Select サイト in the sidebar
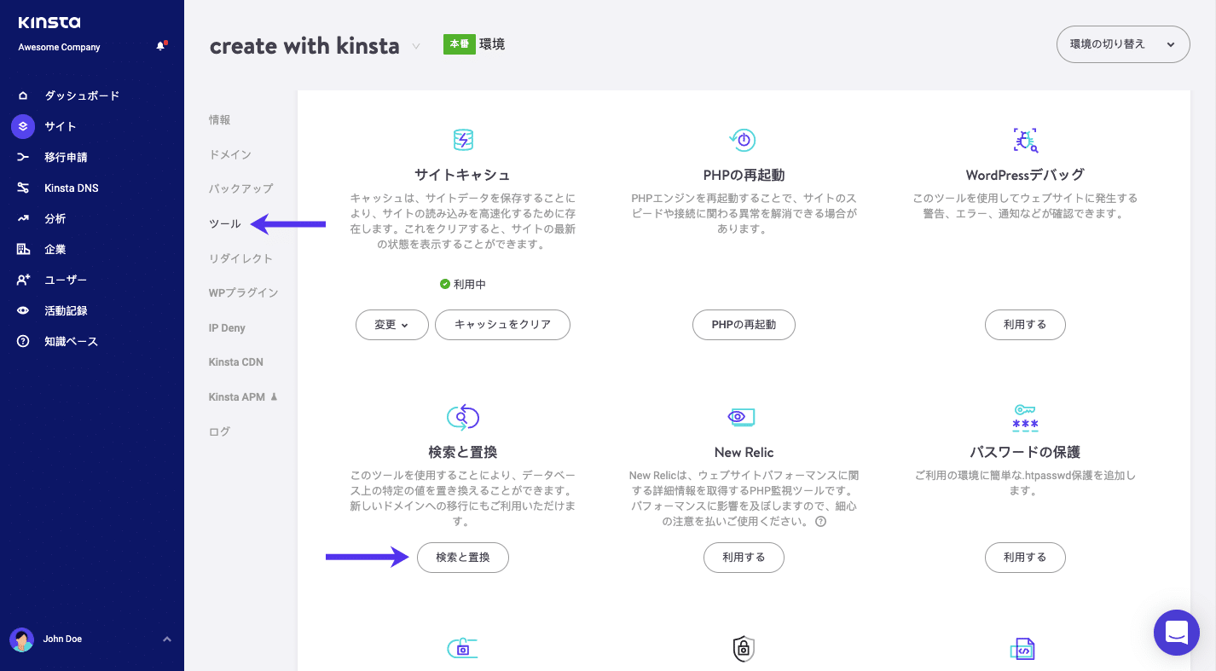The height and width of the screenshot is (671, 1216). [x=61, y=126]
